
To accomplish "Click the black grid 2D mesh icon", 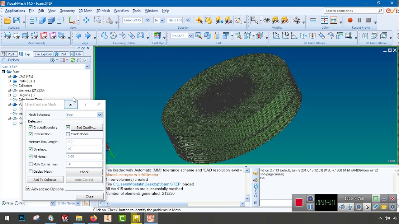I will 349,36.
